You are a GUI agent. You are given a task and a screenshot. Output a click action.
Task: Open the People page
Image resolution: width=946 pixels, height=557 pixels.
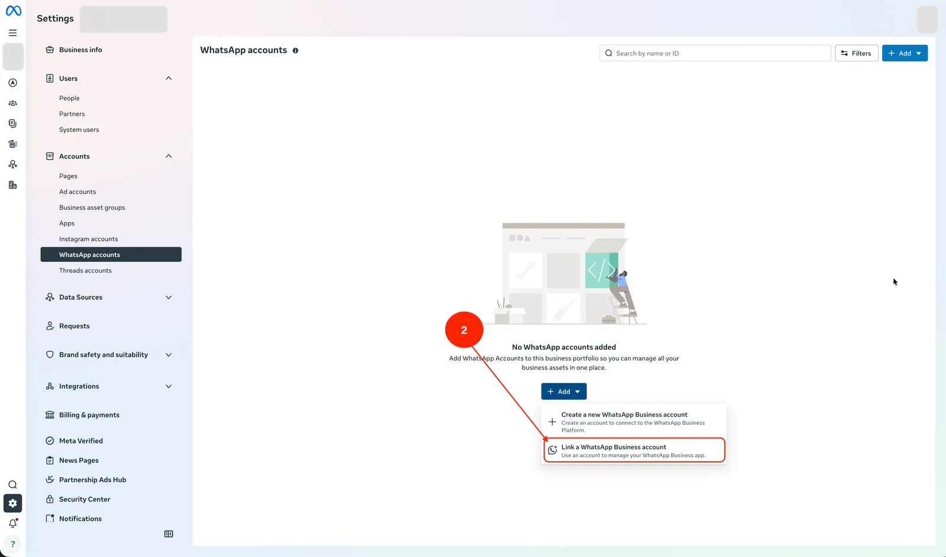point(69,98)
